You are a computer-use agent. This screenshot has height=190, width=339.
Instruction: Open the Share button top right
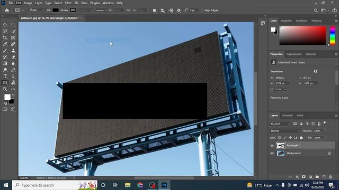point(334,11)
